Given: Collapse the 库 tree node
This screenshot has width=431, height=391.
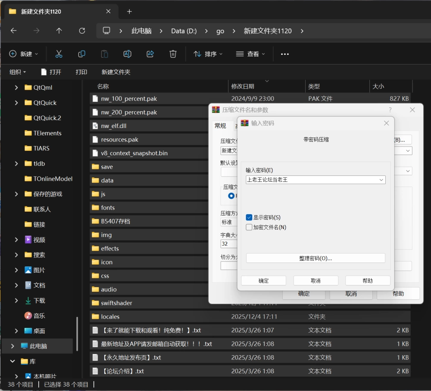Looking at the screenshot, I should 12,361.
